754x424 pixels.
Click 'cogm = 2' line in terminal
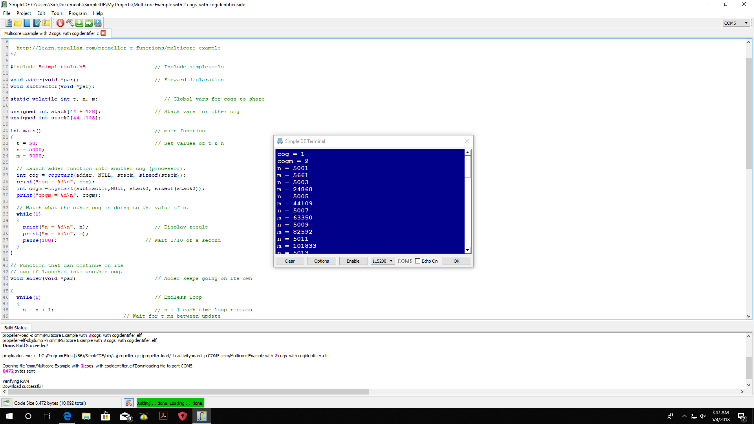click(293, 161)
